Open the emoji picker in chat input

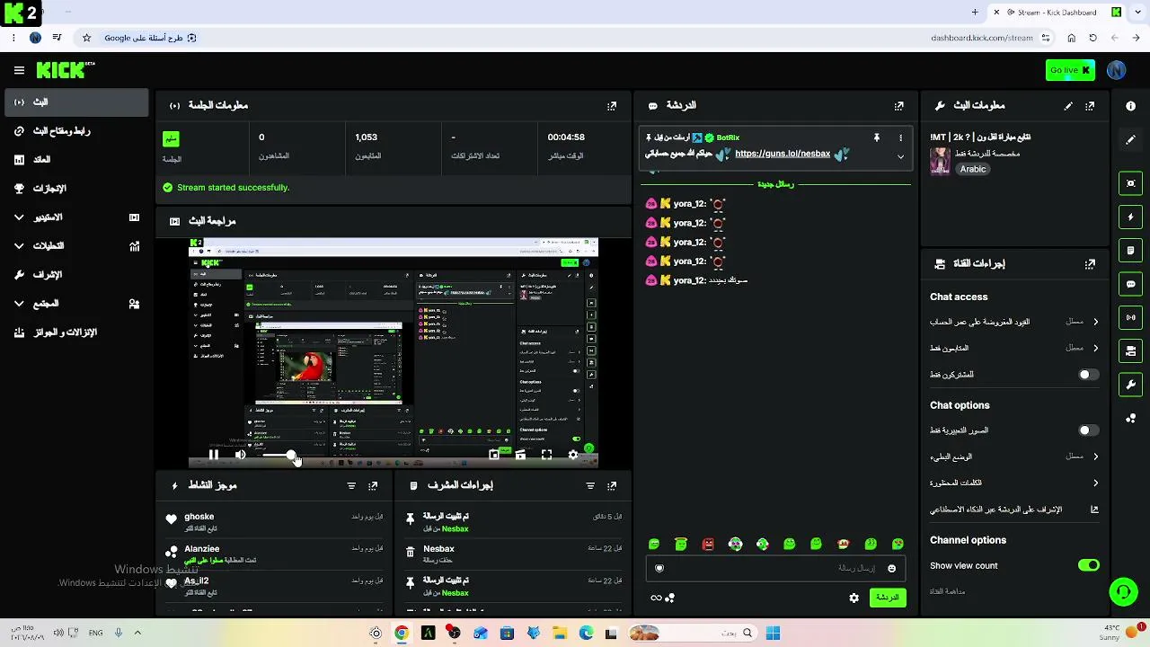point(891,568)
